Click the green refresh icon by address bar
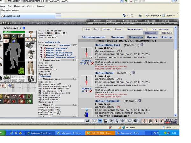Screen dimensions: 191x143 click(126, 1)
